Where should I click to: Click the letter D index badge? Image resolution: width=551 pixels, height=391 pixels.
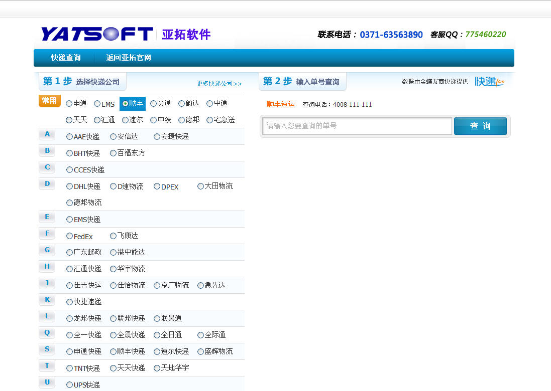click(47, 184)
